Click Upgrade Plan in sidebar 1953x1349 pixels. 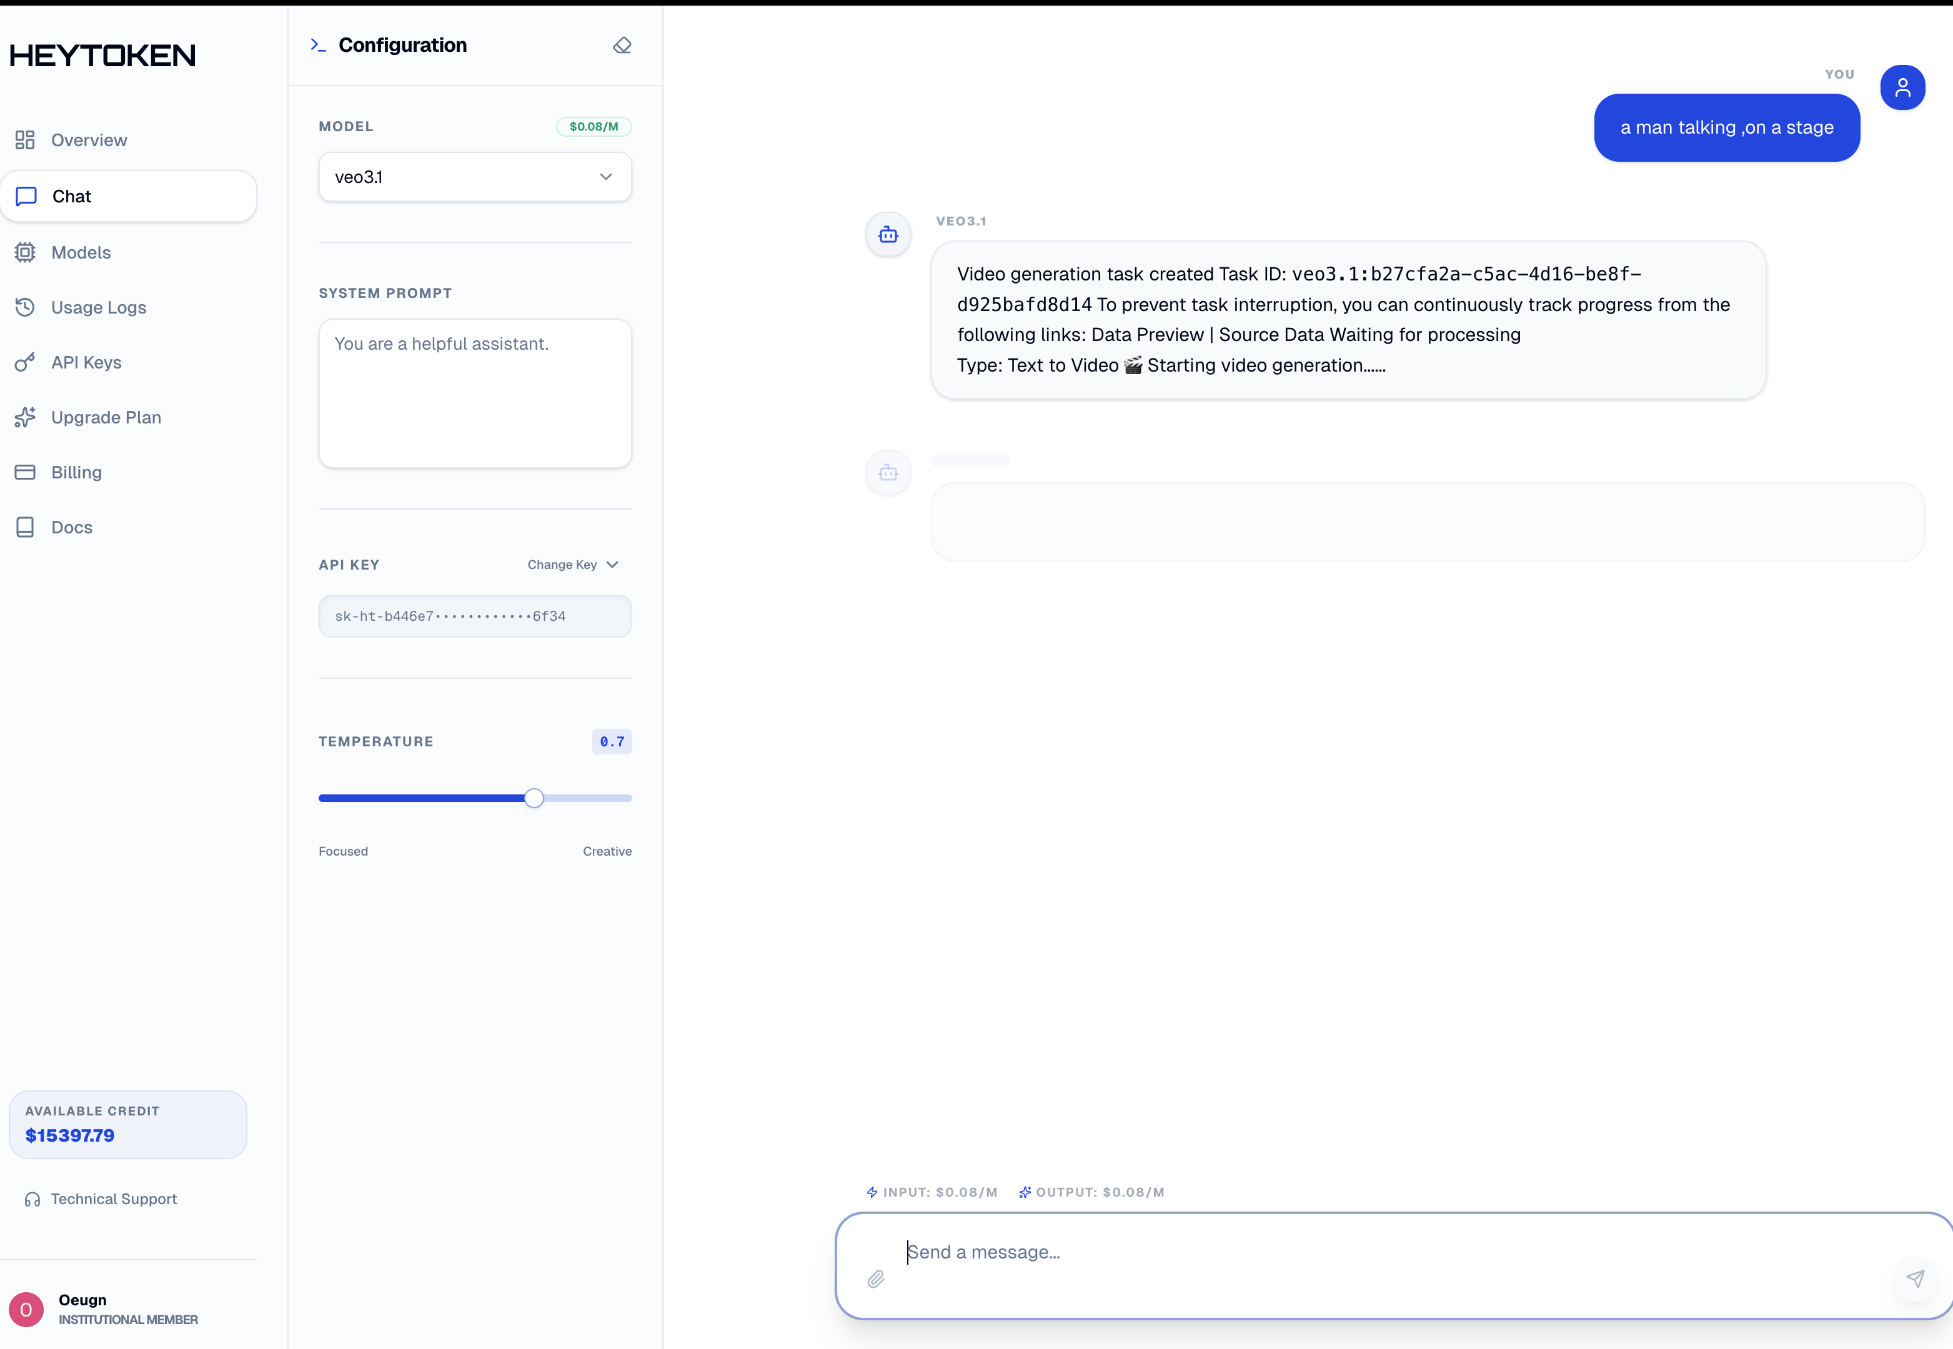106,418
